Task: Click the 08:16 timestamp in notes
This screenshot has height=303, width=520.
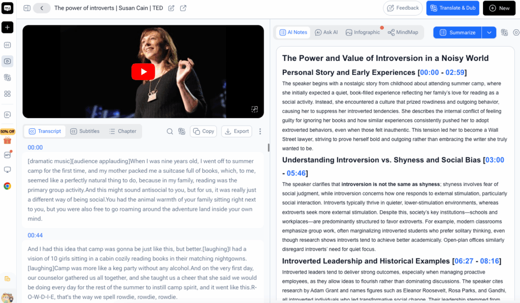Action: pyautogui.click(x=490, y=261)
